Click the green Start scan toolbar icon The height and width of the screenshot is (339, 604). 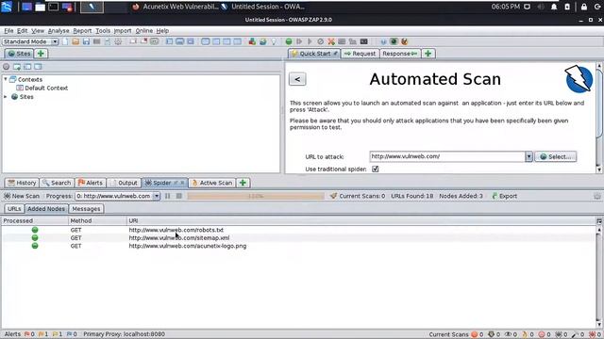(x=289, y=41)
